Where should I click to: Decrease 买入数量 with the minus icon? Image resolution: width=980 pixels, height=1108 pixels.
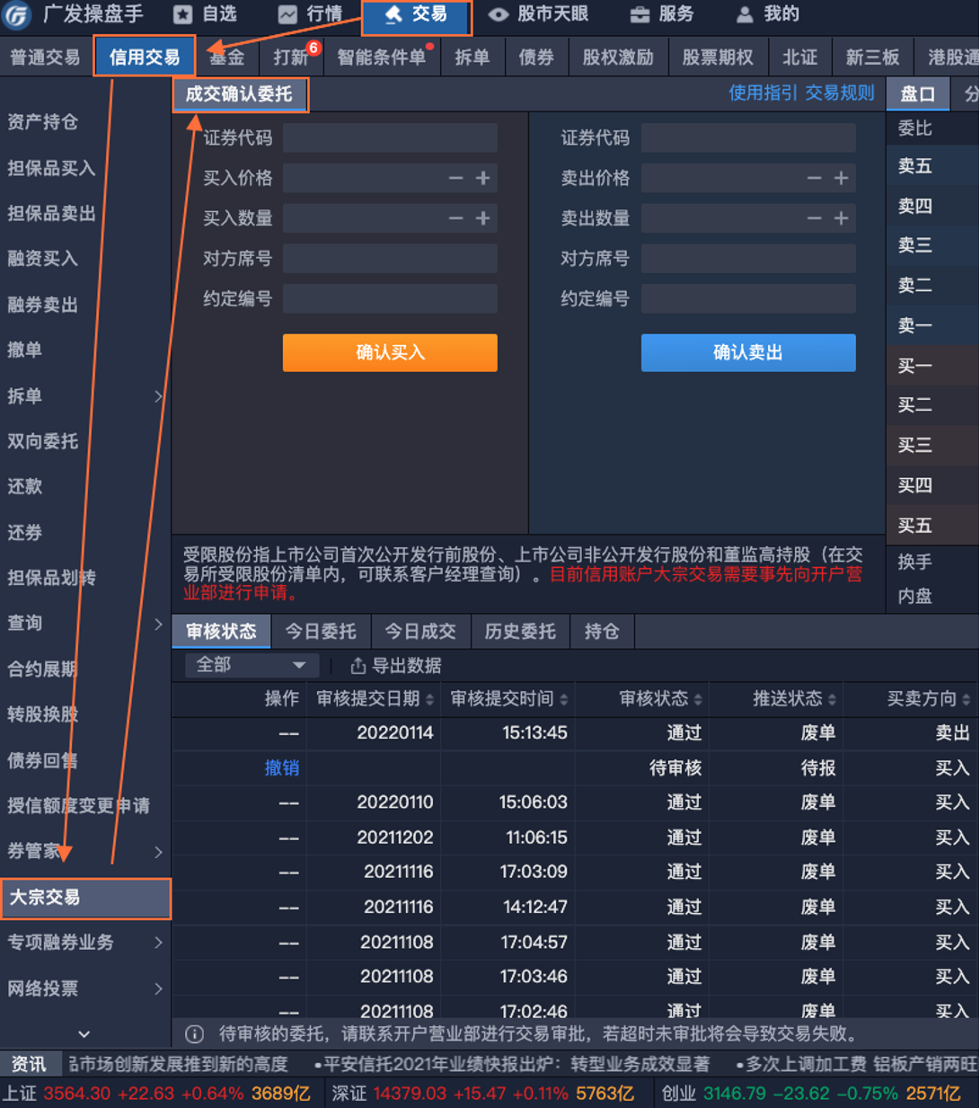456,218
